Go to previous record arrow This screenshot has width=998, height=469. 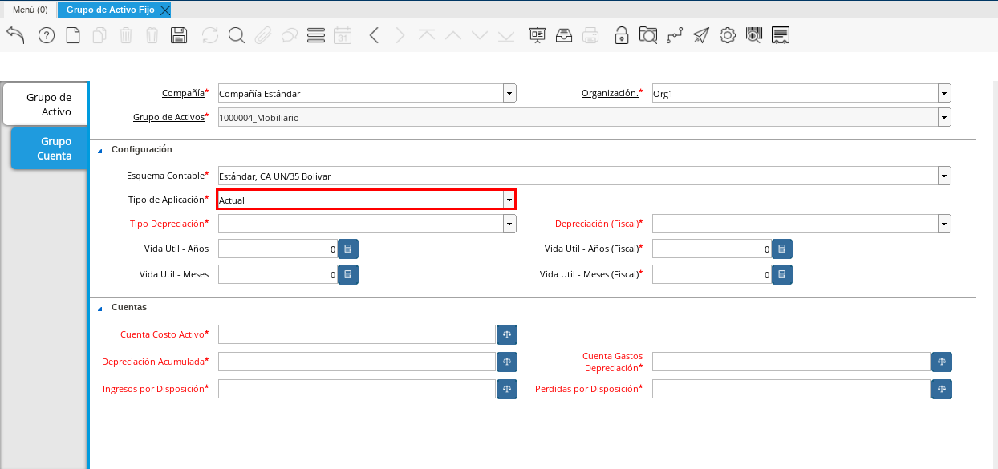coord(374,35)
